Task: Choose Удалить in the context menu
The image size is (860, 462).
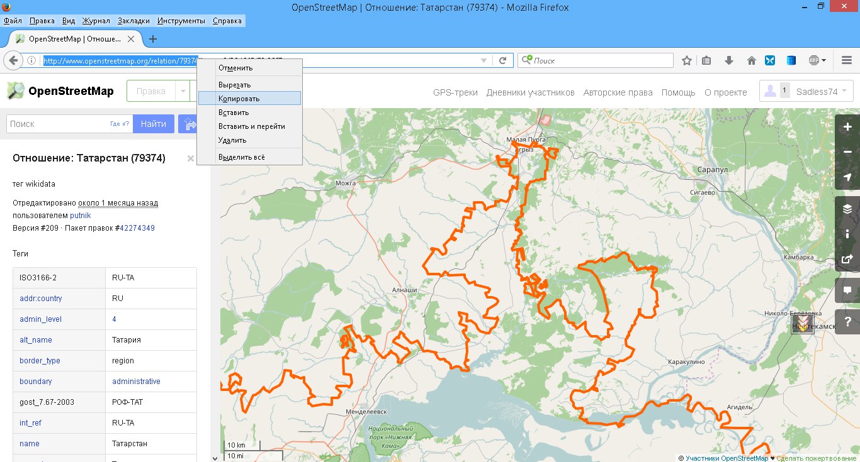Action: (x=249, y=140)
